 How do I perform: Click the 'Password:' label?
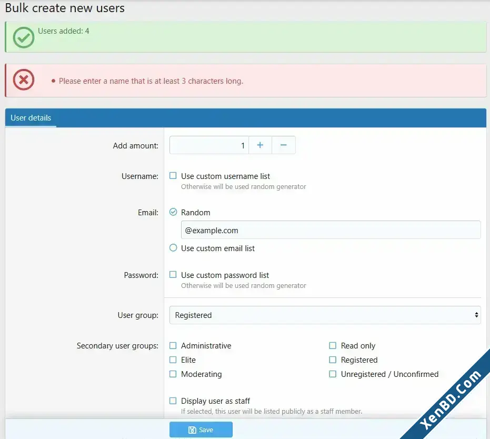click(x=141, y=275)
